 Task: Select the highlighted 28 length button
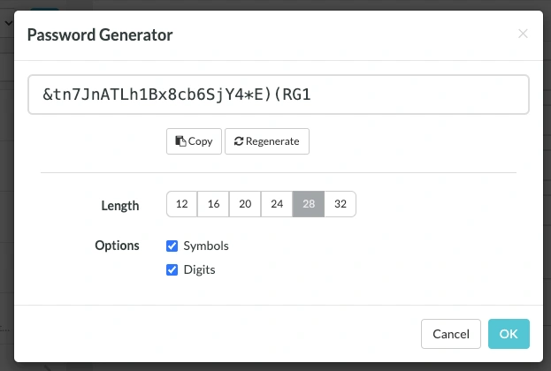[309, 204]
